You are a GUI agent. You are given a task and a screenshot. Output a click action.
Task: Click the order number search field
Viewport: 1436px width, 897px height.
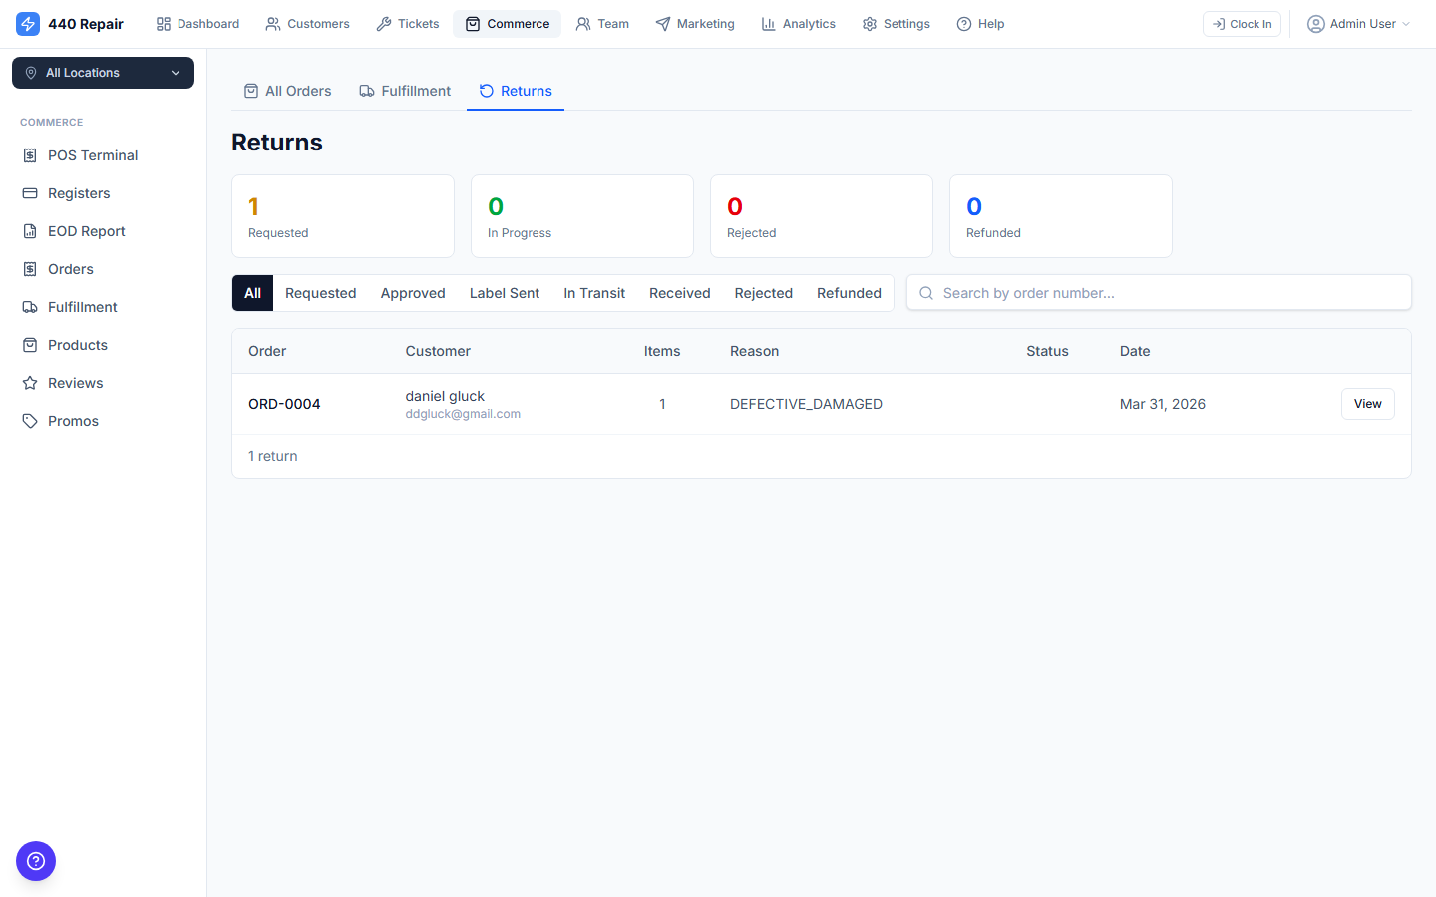1159,292
